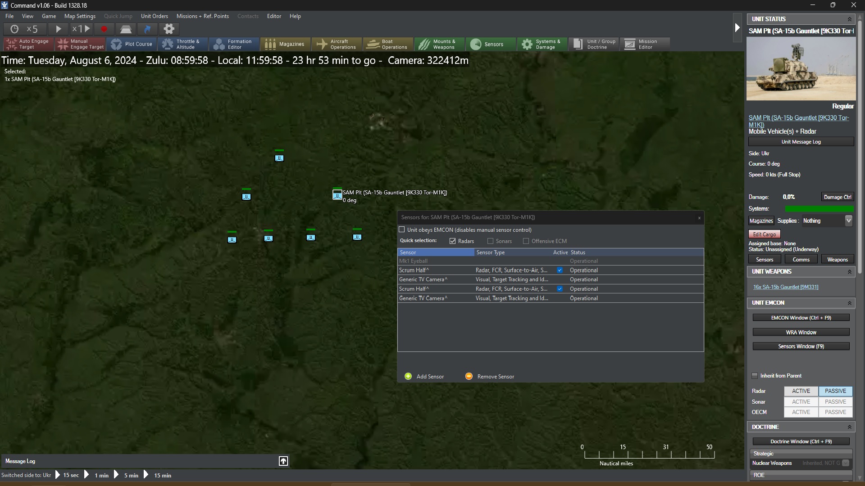Click the green Add Sensor icon
Image resolution: width=865 pixels, height=486 pixels.
coord(408,377)
